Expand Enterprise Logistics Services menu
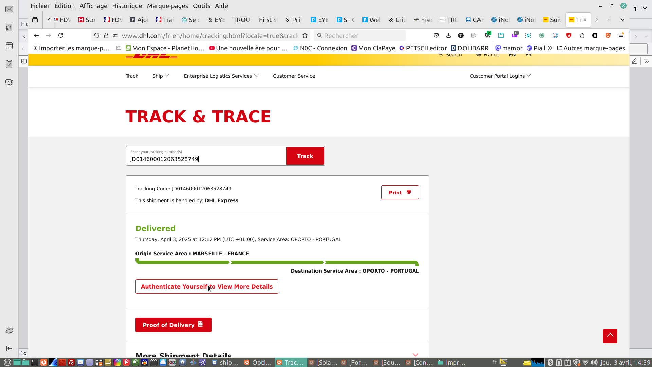The image size is (652, 367). pos(221,76)
